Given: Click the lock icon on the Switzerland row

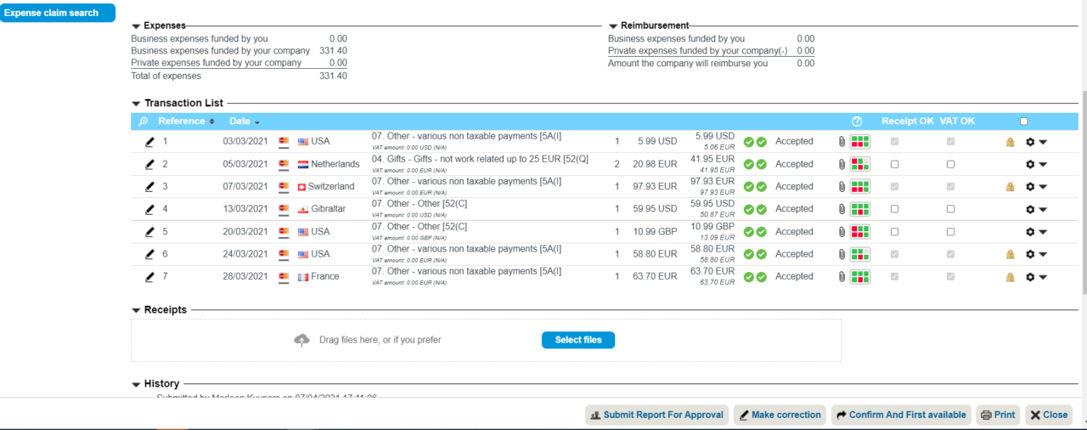Looking at the screenshot, I should [1010, 186].
